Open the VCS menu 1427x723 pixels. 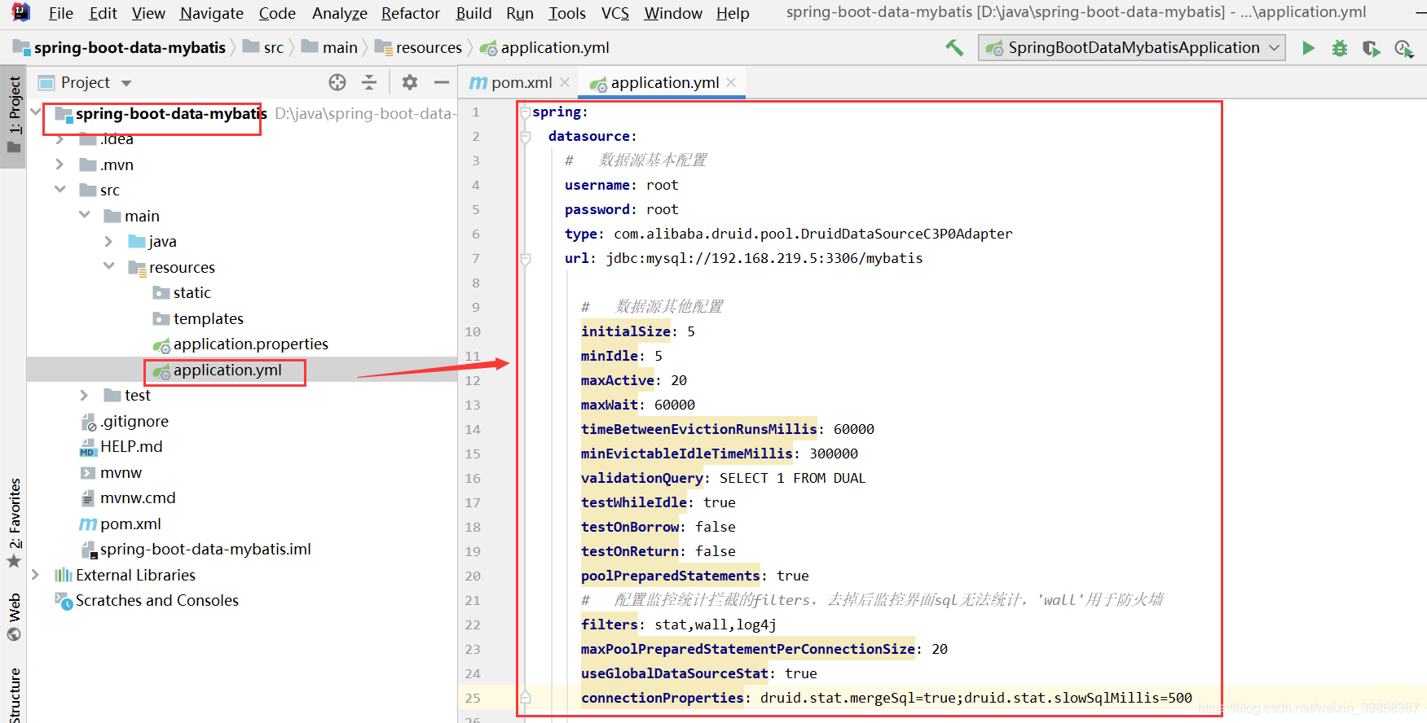615,13
